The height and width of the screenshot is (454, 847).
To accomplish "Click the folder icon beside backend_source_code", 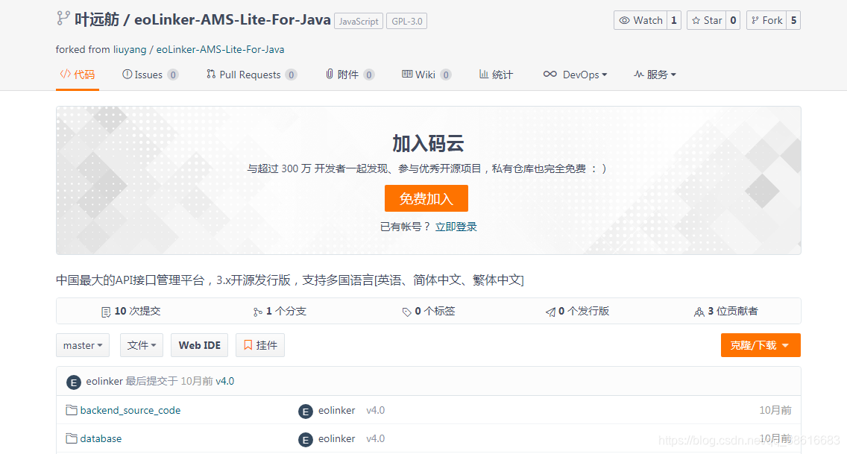I will point(72,410).
